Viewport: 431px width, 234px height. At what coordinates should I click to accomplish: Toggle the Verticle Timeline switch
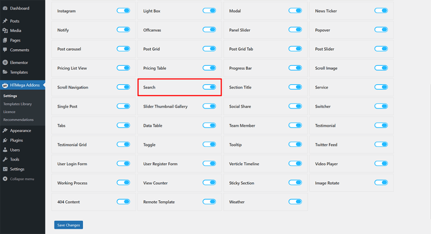point(295,163)
